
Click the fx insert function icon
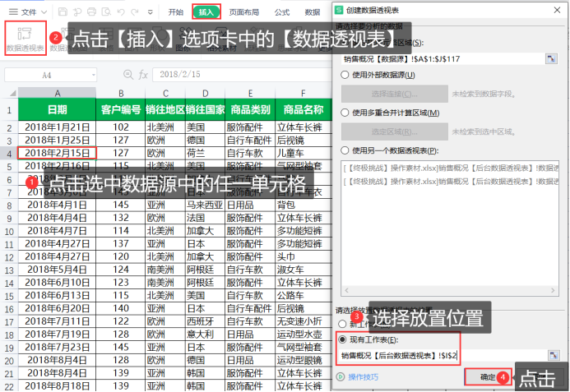(143, 75)
